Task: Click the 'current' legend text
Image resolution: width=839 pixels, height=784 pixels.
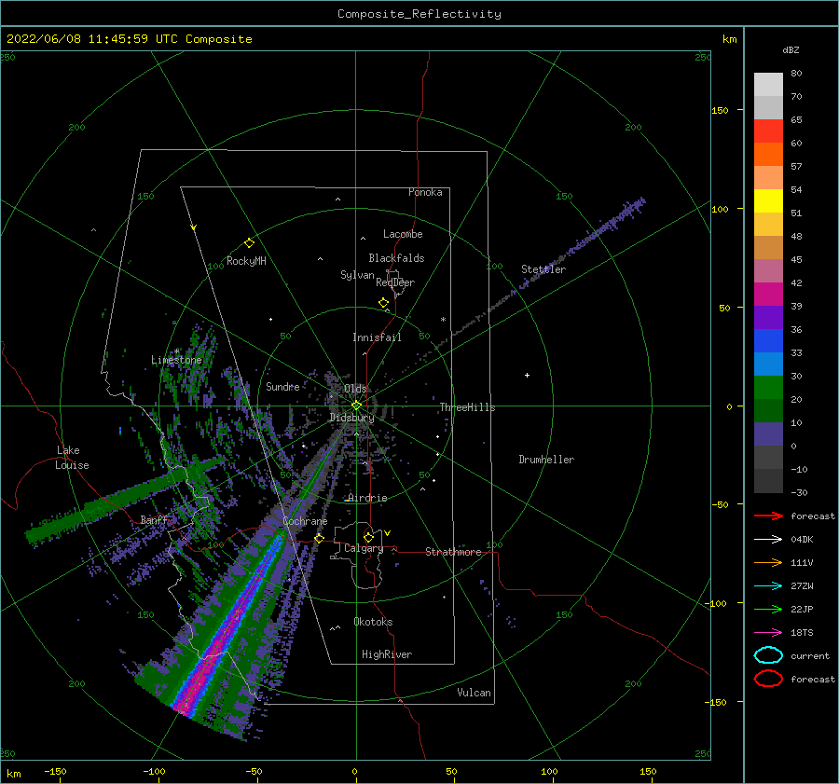Action: click(x=810, y=655)
